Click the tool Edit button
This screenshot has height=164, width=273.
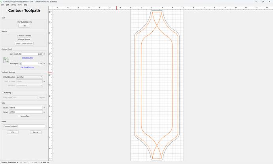tap(24, 26)
